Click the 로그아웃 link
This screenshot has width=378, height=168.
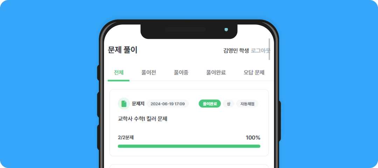[x=260, y=50]
